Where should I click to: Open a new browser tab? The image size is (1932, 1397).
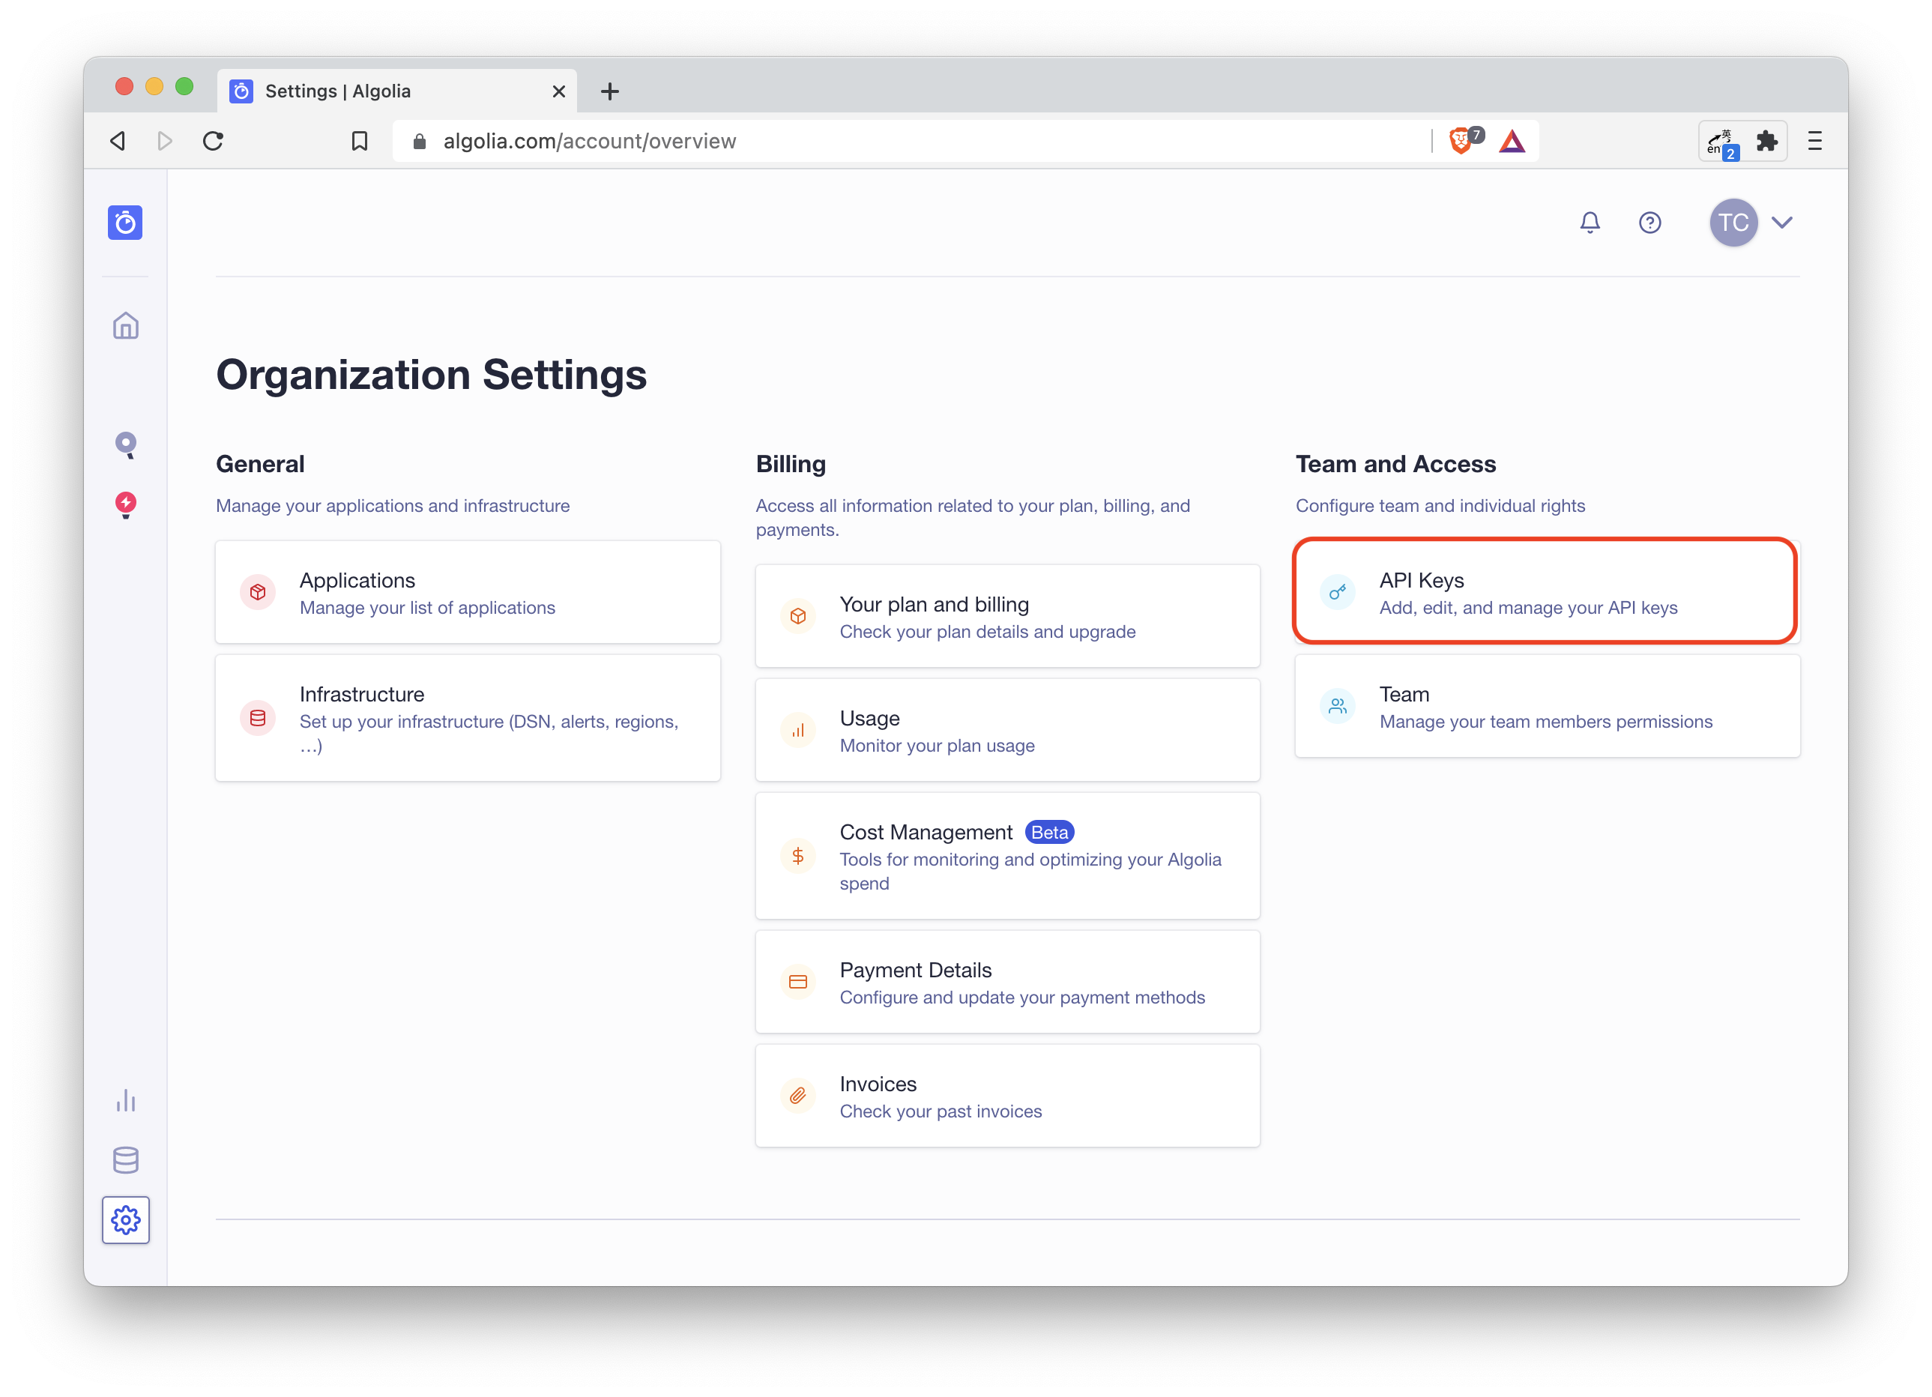tap(609, 91)
